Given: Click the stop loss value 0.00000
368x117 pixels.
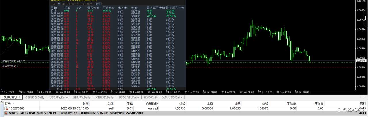Looking at the screenshot, I should [207, 108].
